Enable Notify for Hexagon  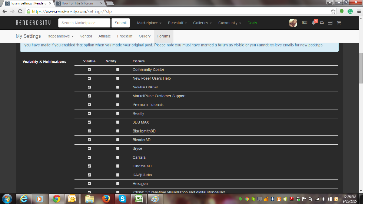pos(118,184)
